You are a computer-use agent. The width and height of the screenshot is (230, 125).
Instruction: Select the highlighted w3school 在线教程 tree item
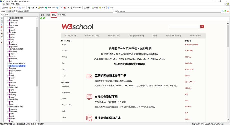18,66
